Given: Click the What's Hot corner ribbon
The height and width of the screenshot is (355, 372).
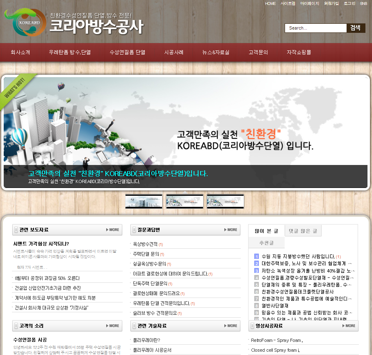Looking at the screenshot, I should [15, 88].
